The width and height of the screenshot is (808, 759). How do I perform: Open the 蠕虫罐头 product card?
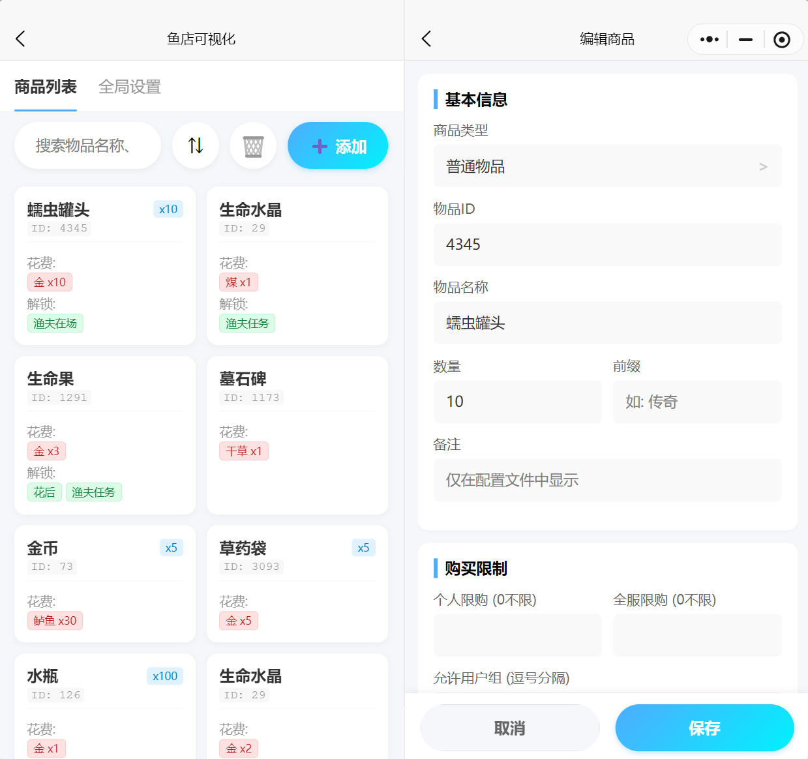(x=105, y=265)
